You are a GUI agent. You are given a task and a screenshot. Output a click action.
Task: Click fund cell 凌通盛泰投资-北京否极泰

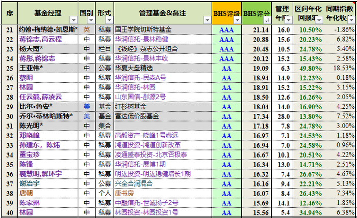tap(163, 155)
